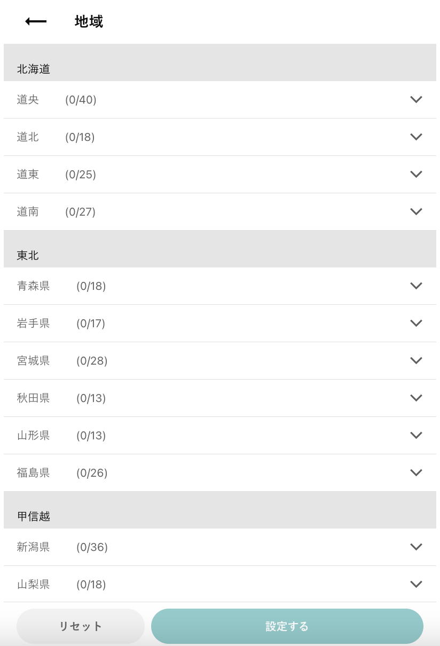Select the 新潟県 (0/36) row label

pos(62,547)
